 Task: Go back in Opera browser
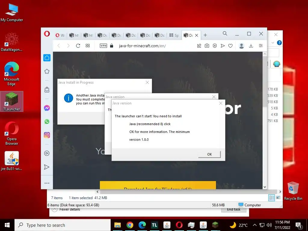click(x=59, y=46)
